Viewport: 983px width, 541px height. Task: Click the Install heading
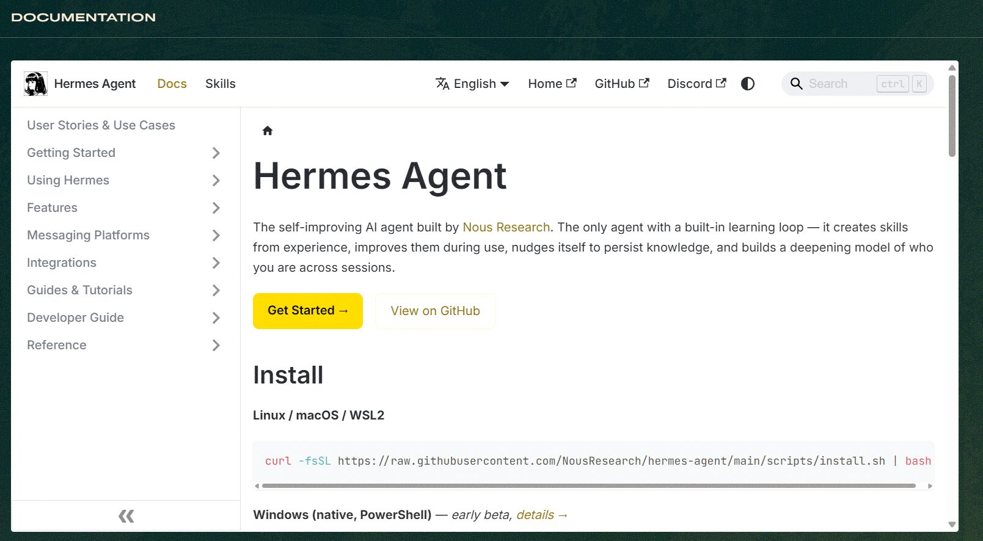(x=288, y=375)
